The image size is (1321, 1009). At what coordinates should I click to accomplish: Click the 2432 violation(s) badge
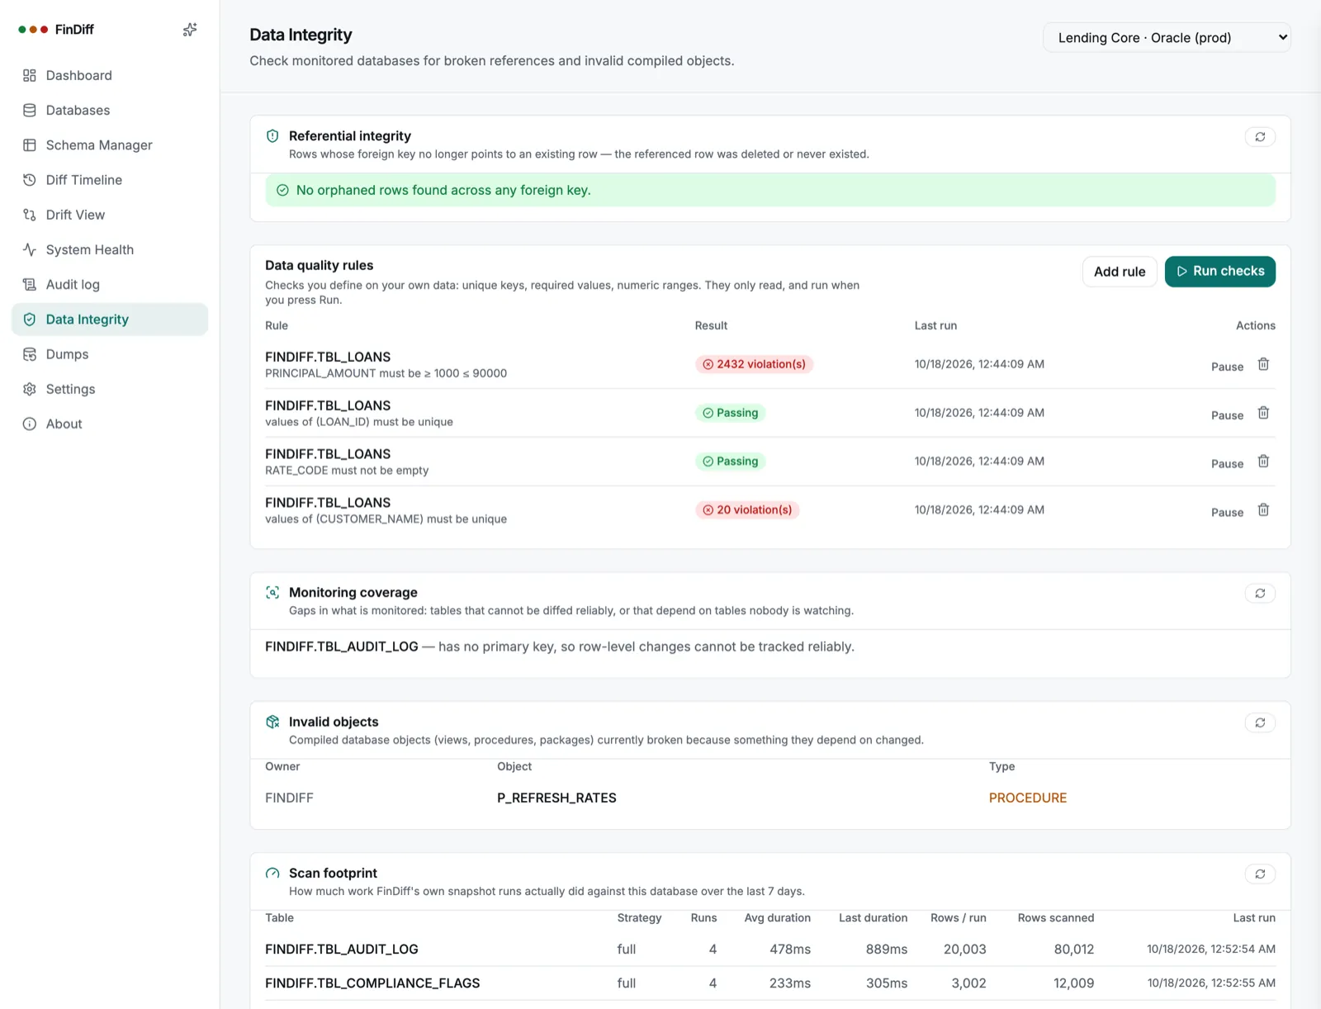pyautogui.click(x=754, y=364)
